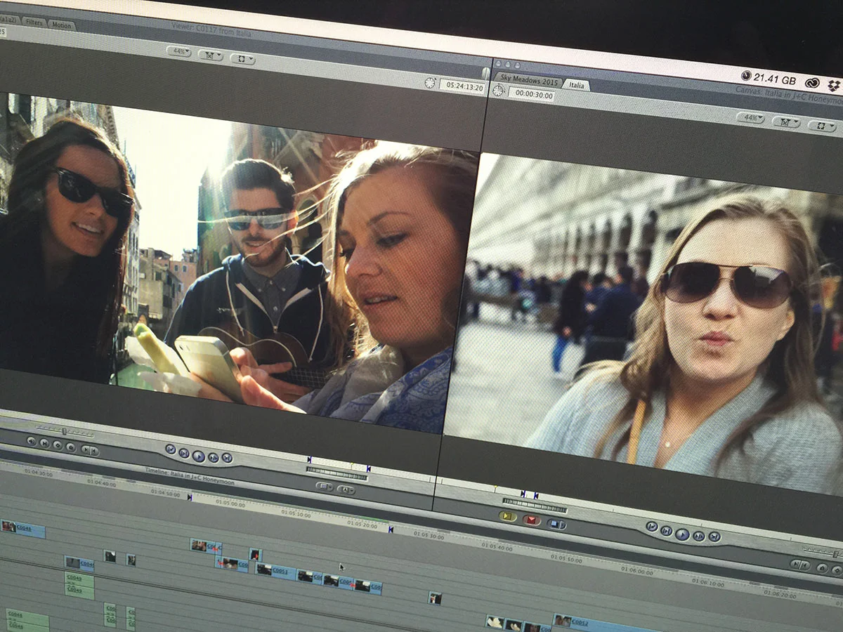
Task: Click the 01:05:00:00 mark on timeline ruler
Action: point(230,503)
